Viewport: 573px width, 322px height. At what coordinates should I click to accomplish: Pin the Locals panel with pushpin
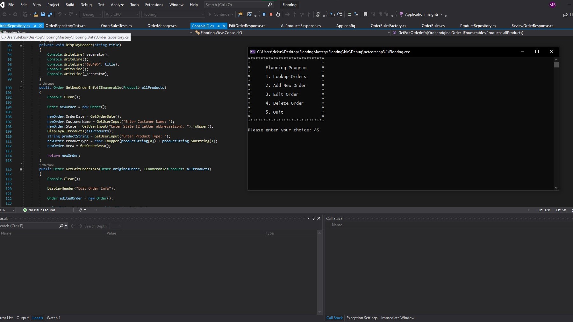313,218
